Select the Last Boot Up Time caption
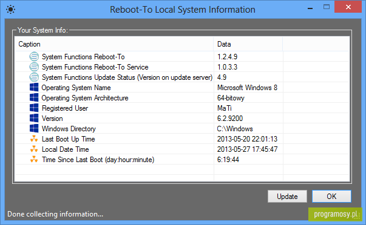366x225 pixels. click(x=69, y=139)
